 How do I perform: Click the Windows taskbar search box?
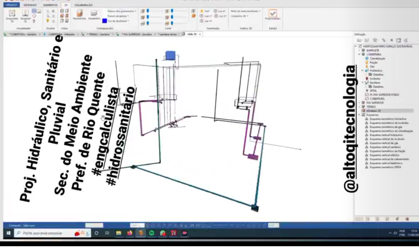coord(52,233)
